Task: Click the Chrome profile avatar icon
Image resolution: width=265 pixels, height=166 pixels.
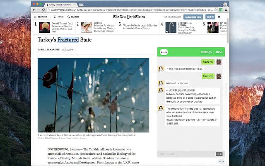Action: click(x=225, y=5)
